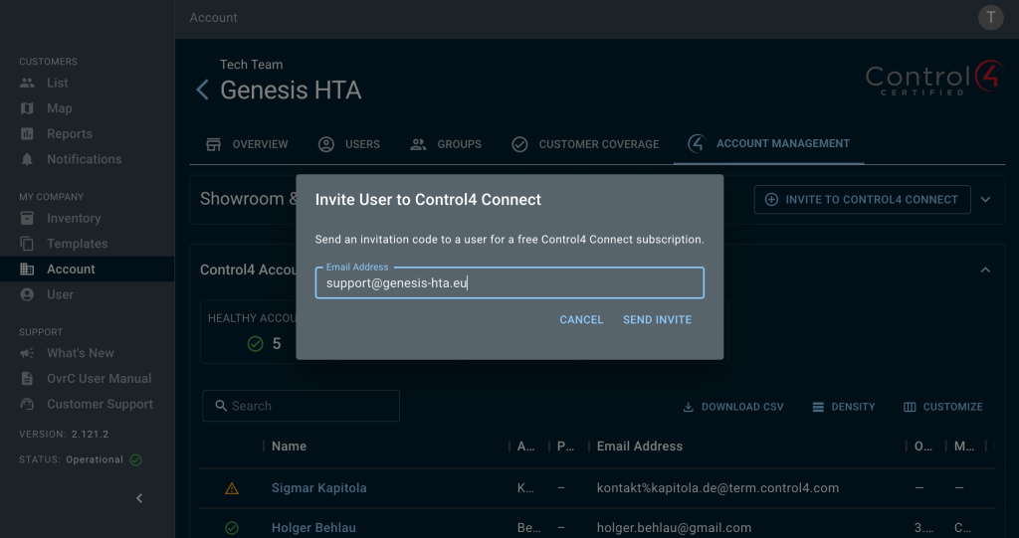Click the Email Address input field
The width and height of the screenshot is (1019, 538).
pyautogui.click(x=509, y=282)
